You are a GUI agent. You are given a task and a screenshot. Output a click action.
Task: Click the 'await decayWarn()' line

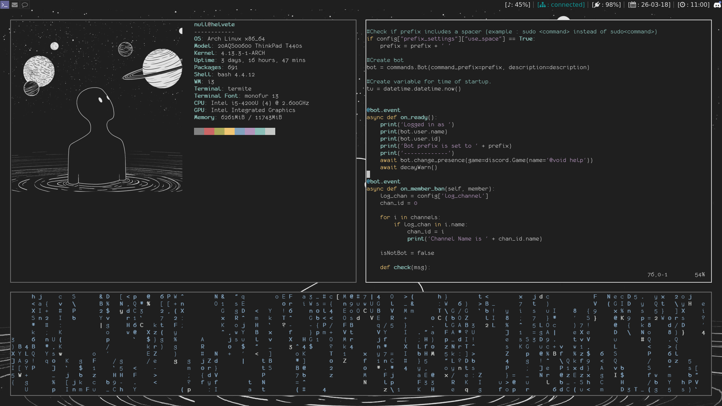point(409,167)
